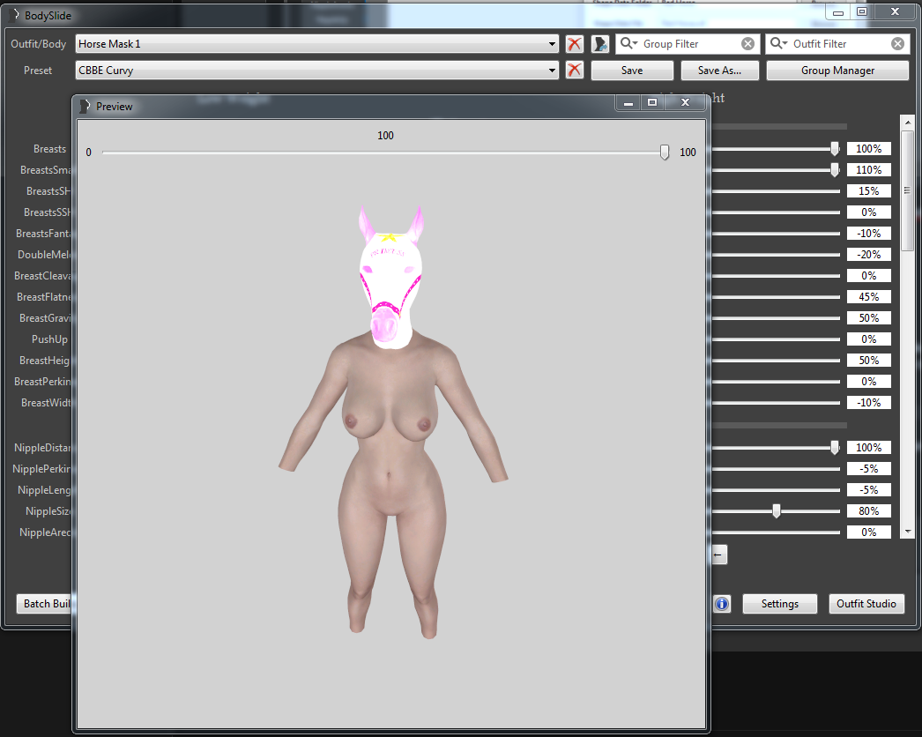Image resolution: width=922 pixels, height=737 pixels.
Task: Click the PushUp slider label
Action: click(50, 339)
